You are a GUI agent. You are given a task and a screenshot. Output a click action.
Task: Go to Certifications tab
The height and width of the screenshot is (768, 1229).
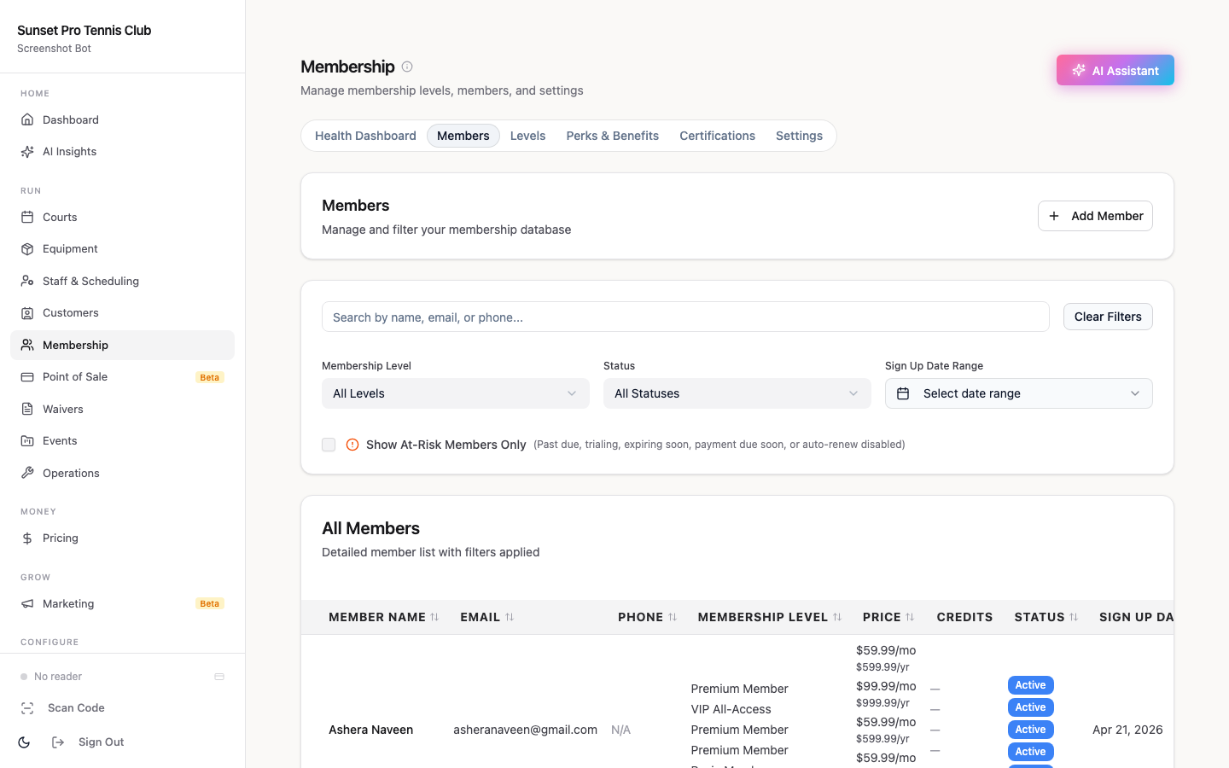point(718,136)
